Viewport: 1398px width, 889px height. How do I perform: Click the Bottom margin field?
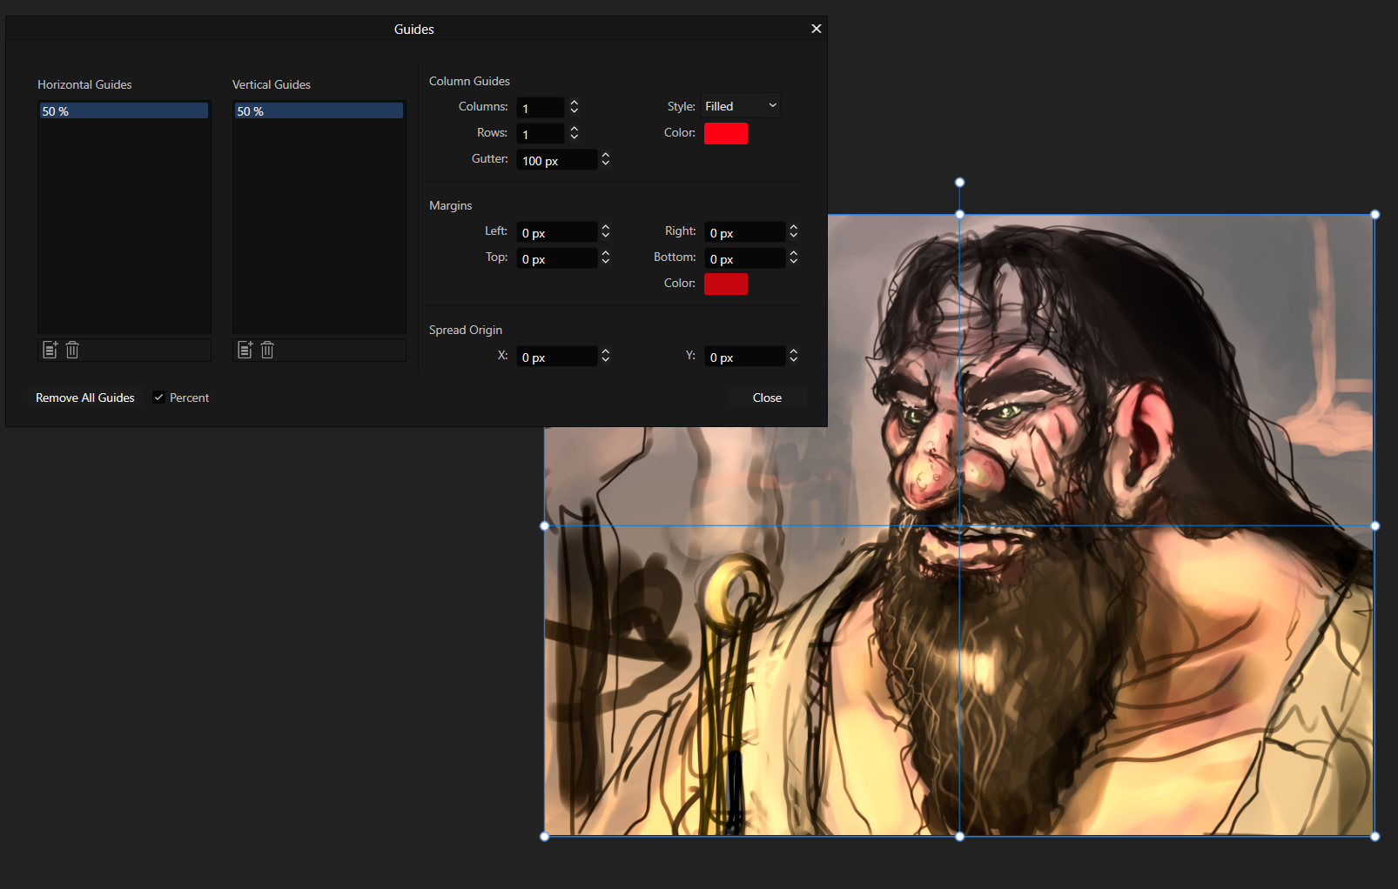(745, 258)
